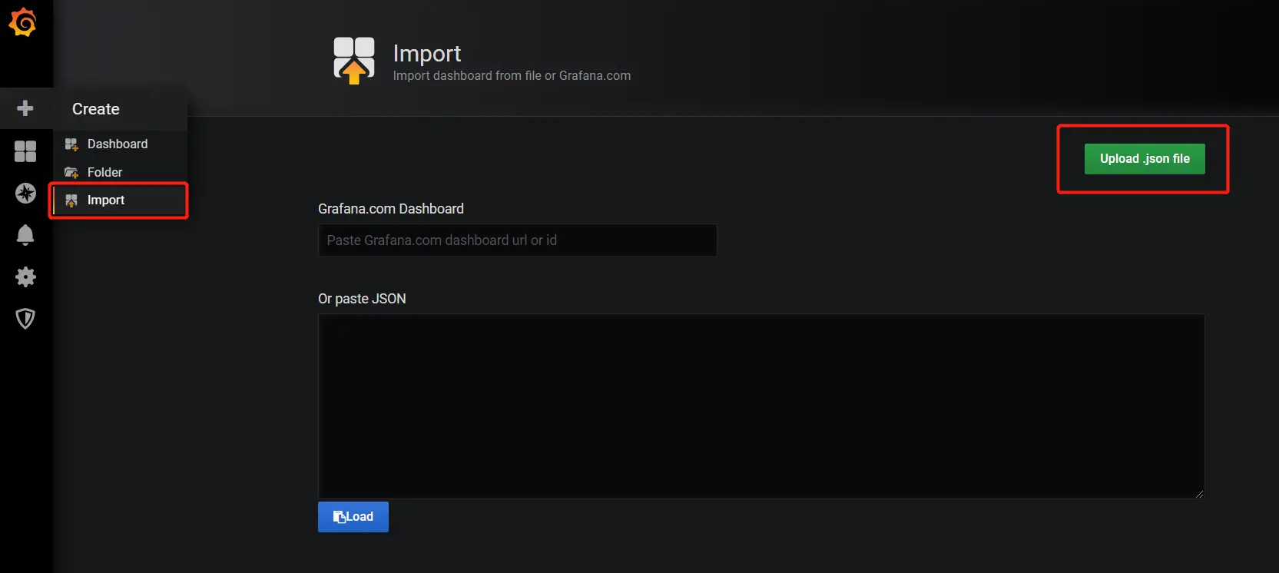The width and height of the screenshot is (1279, 573).
Task: Focus the Grafana.com dashboard url field
Action: click(x=517, y=240)
